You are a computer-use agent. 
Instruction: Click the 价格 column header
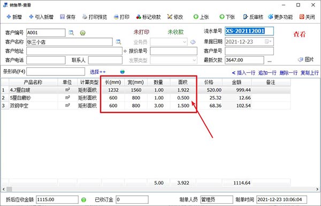(x=209, y=82)
